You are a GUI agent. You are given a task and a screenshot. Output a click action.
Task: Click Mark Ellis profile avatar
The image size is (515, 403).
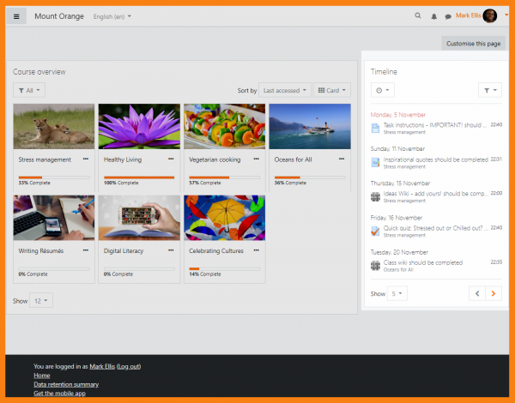[490, 15]
